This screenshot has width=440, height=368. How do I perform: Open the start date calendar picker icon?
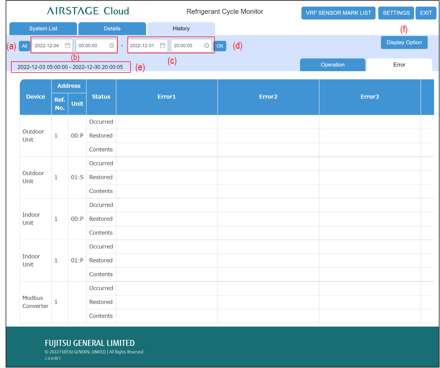pyautogui.click(x=67, y=45)
